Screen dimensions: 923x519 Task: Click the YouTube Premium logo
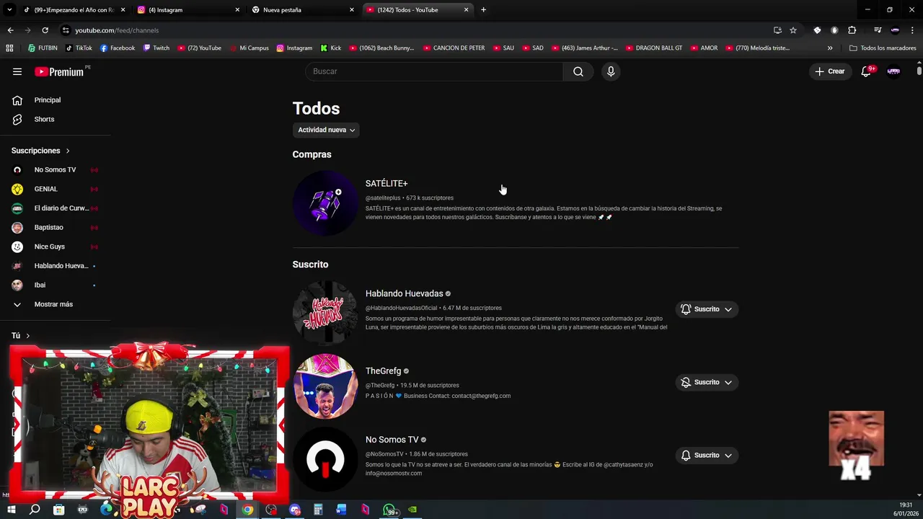click(x=60, y=71)
